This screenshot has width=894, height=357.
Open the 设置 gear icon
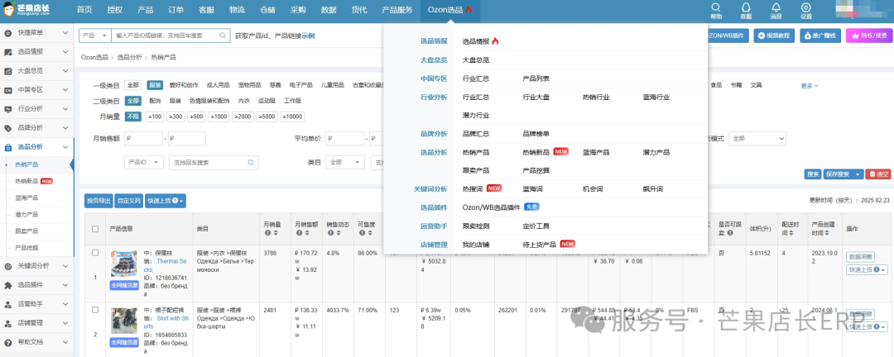click(805, 7)
